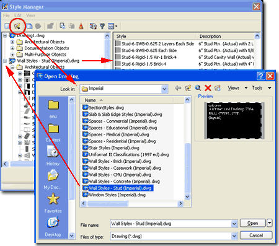Click the Copy icon in Style Manager toolbar

click(x=29, y=26)
